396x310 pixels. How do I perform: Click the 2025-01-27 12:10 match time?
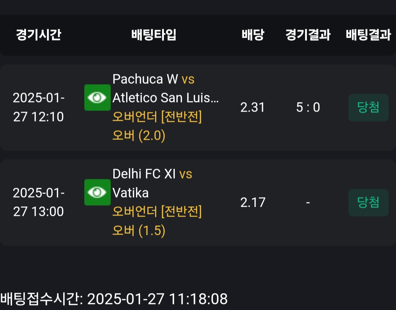coord(38,107)
